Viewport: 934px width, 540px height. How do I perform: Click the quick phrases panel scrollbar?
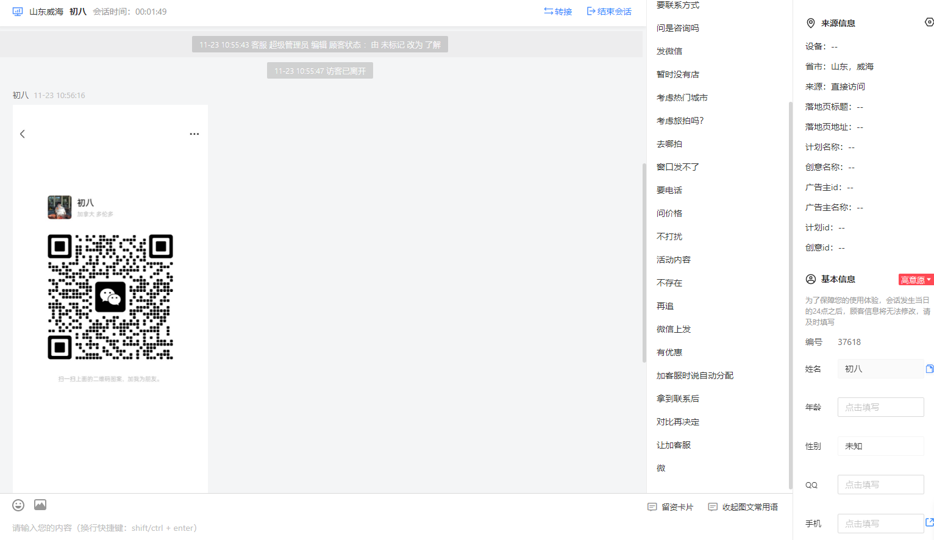[791, 296]
